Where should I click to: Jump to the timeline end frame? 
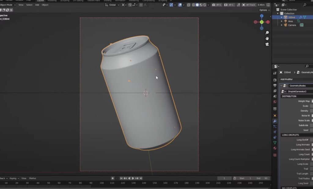tap(141, 178)
